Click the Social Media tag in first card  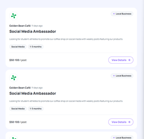tap(18, 47)
